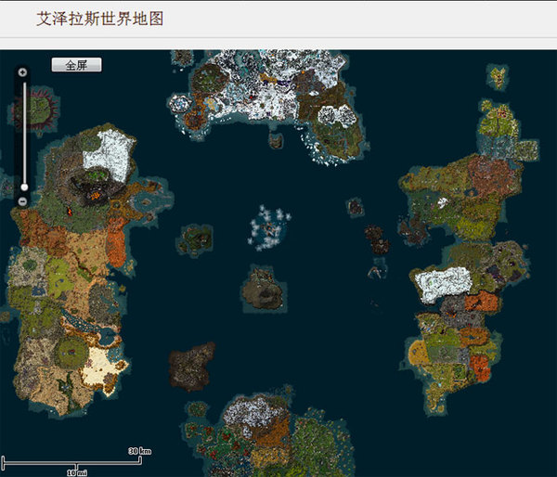This screenshot has width=557, height=477.
Task: Click the 全屏 fullscreen button
Action: (76, 65)
